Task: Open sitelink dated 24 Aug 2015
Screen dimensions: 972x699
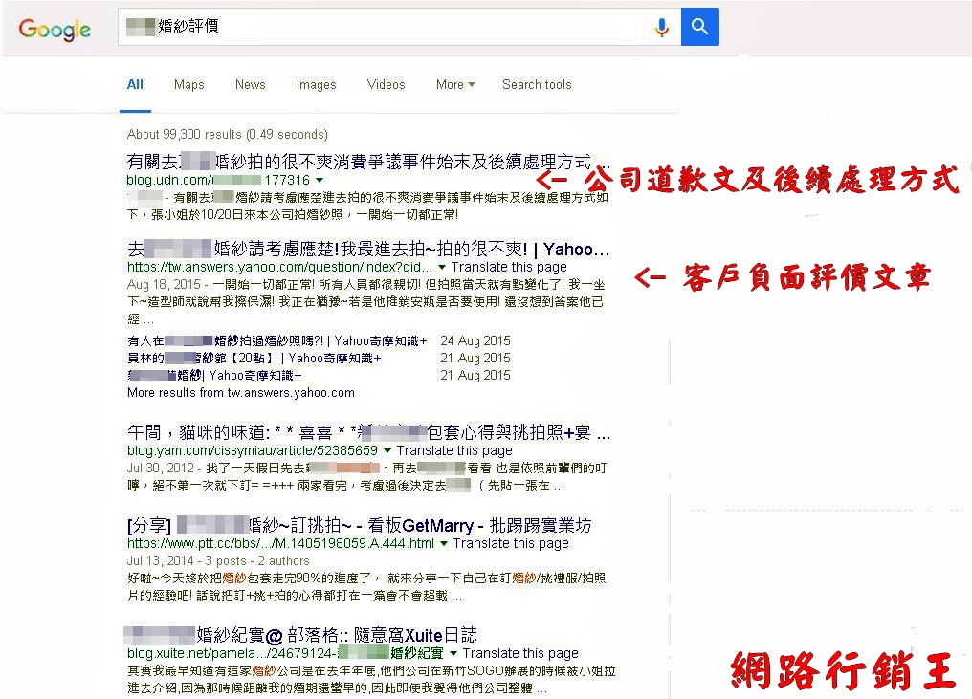Action: 277,340
